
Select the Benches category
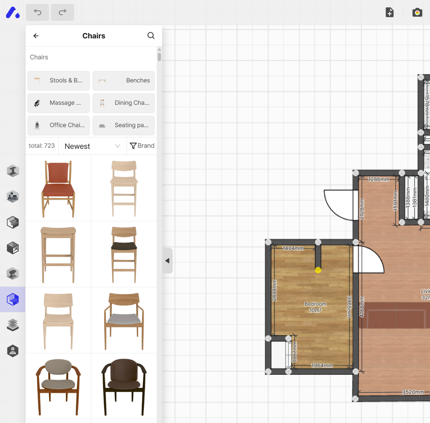123,81
